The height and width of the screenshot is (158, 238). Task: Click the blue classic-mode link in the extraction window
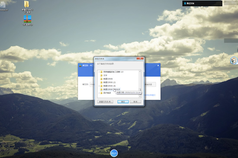point(150,95)
